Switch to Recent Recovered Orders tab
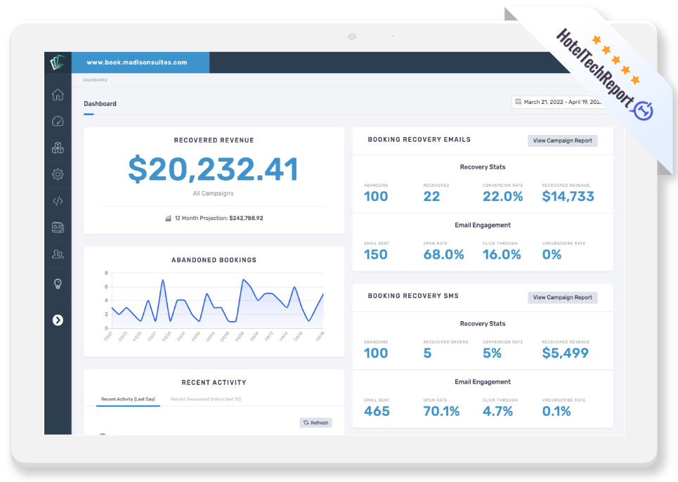This screenshot has width=678, height=482. click(206, 399)
